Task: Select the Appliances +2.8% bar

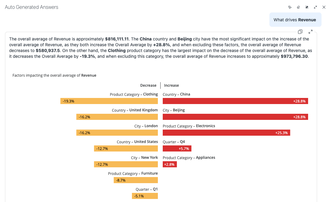Action: pyautogui.click(x=170, y=164)
